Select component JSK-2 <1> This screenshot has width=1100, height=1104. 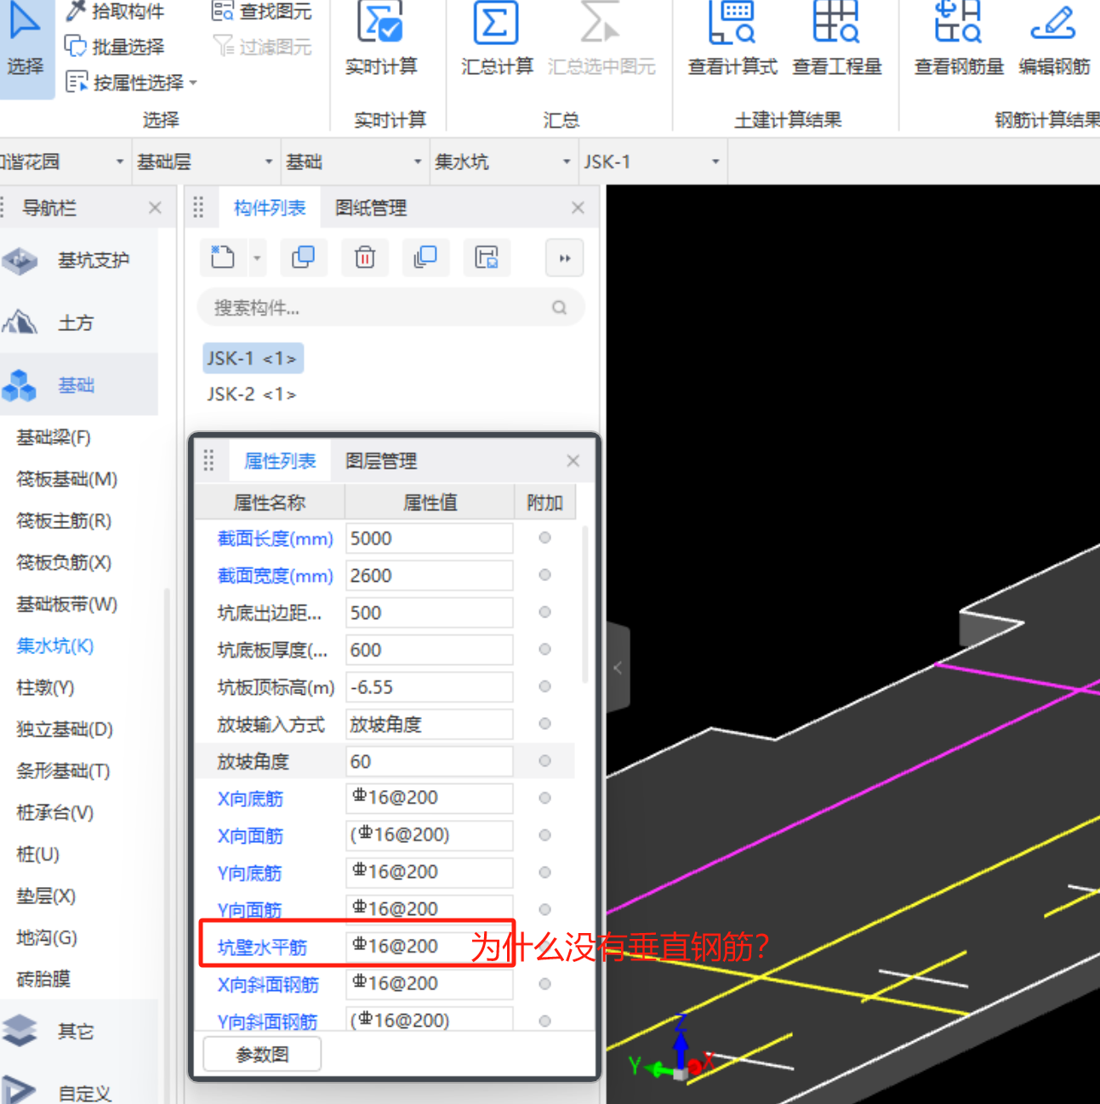tap(252, 395)
